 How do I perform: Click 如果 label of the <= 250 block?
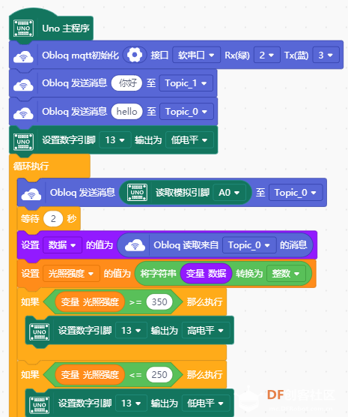click(30, 375)
